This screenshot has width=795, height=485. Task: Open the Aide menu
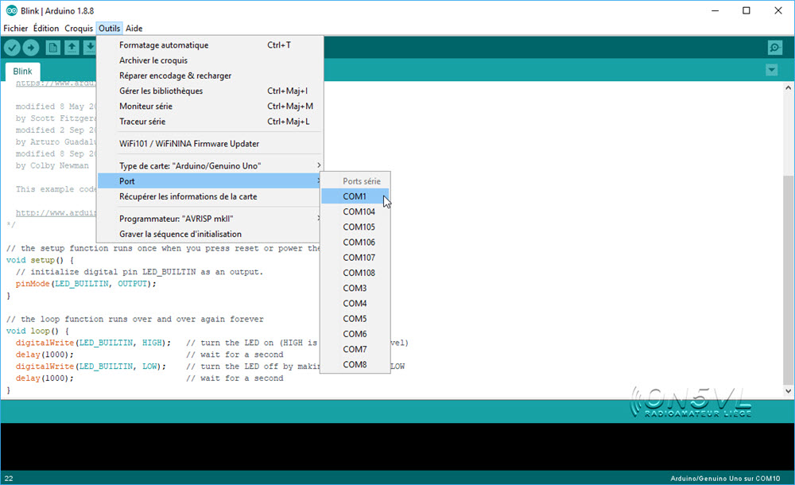(134, 29)
